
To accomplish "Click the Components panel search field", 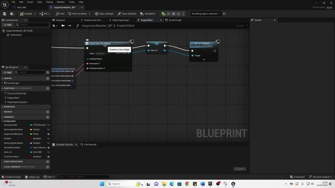I will click(x=32, y=25).
